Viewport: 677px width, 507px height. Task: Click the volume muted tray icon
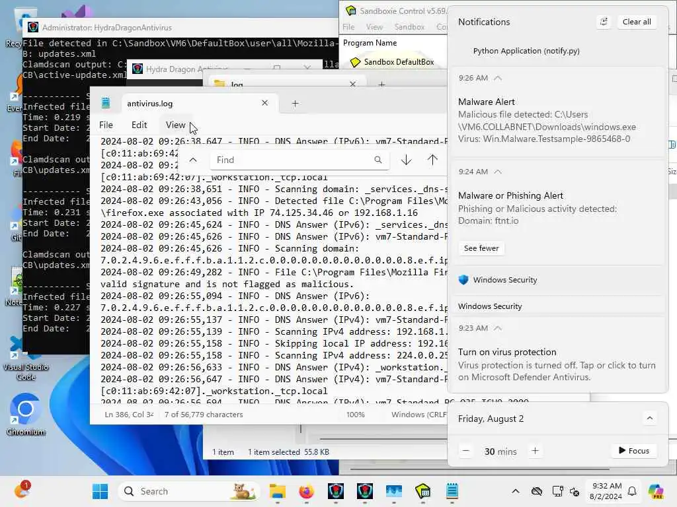click(x=575, y=491)
